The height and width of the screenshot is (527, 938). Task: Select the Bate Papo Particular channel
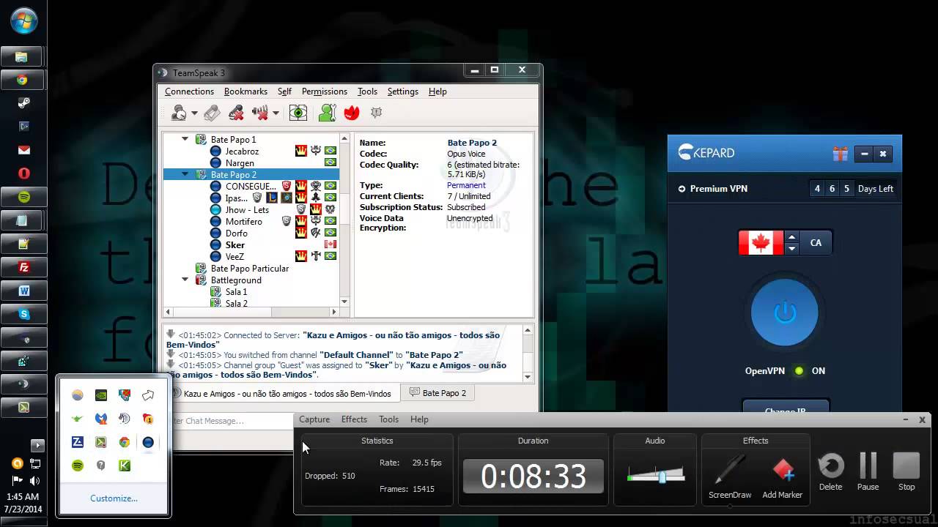[250, 269]
